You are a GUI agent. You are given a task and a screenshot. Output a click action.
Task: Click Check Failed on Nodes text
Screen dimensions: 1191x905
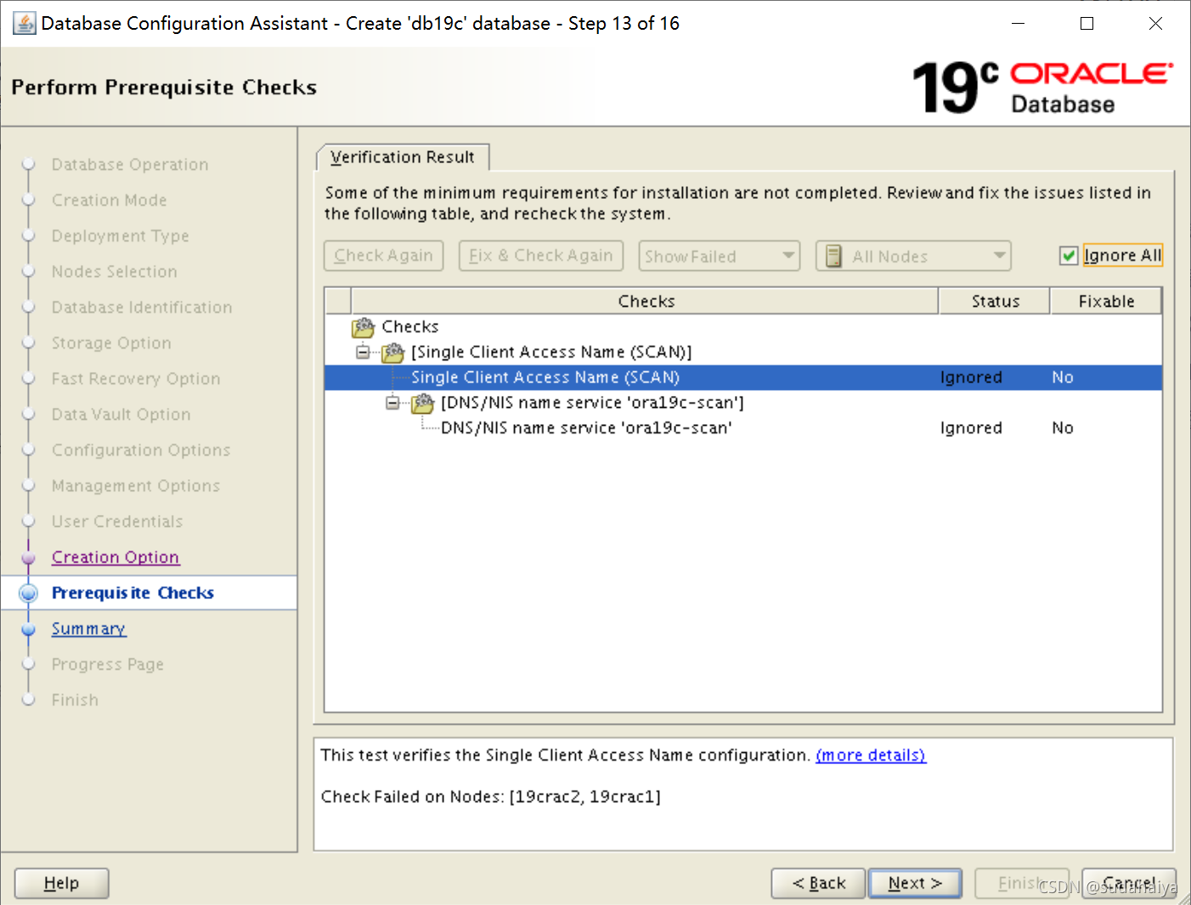click(491, 797)
